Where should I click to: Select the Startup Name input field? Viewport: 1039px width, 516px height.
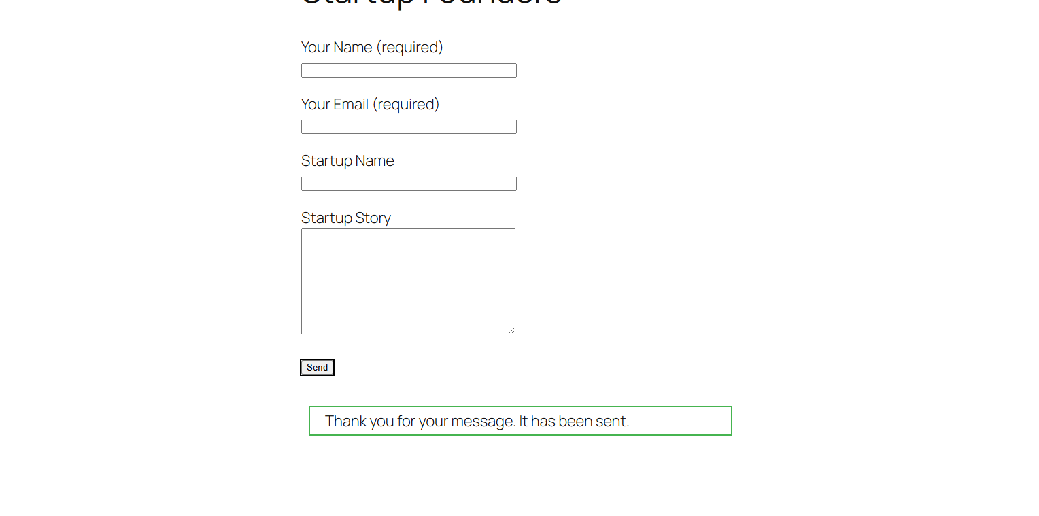click(409, 184)
